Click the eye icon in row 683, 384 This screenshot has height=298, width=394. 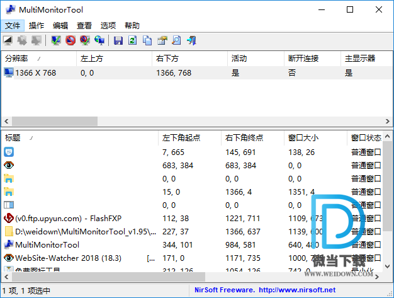pyautogui.click(x=9, y=165)
